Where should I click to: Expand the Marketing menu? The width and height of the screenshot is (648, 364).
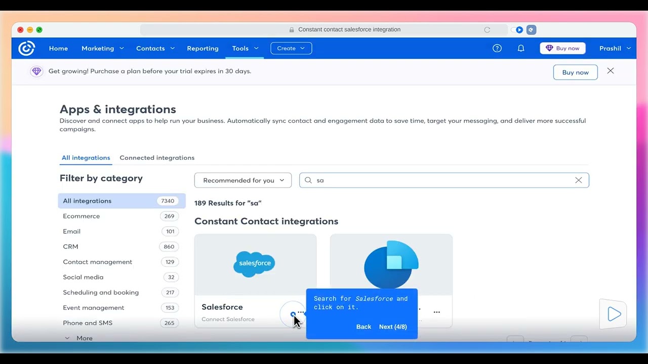(x=103, y=49)
